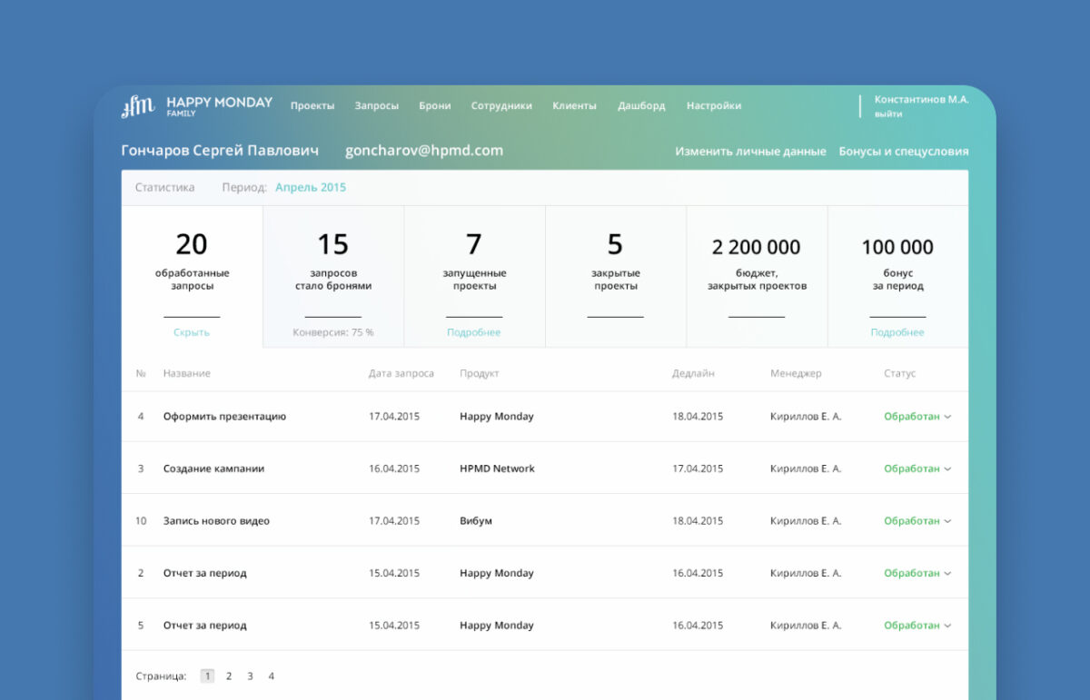This screenshot has width=1090, height=700.
Task: Open the Запросы menu item
Action: [376, 106]
